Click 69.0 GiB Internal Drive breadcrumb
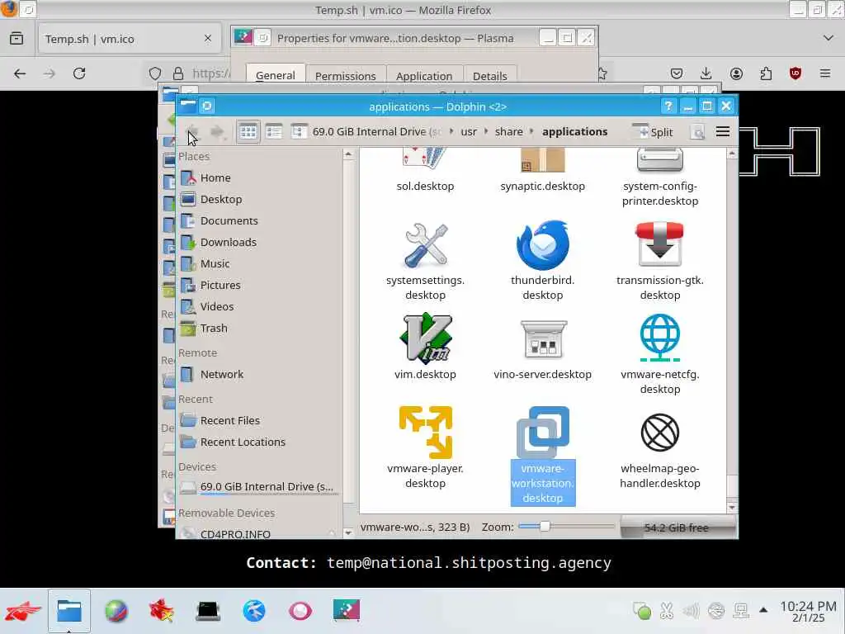 377,131
